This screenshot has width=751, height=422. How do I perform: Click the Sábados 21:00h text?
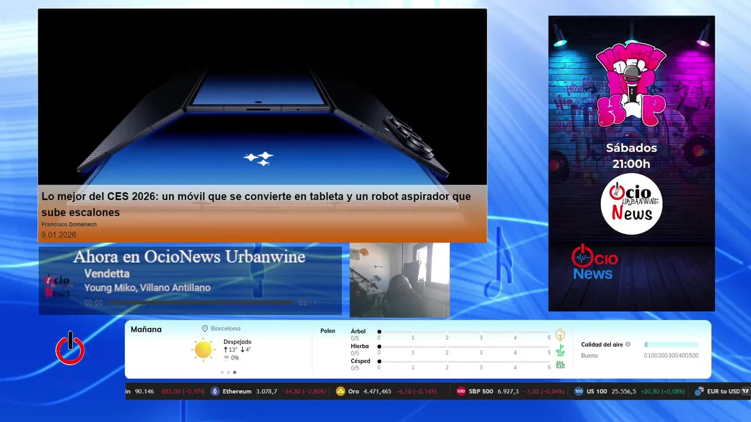coord(631,156)
